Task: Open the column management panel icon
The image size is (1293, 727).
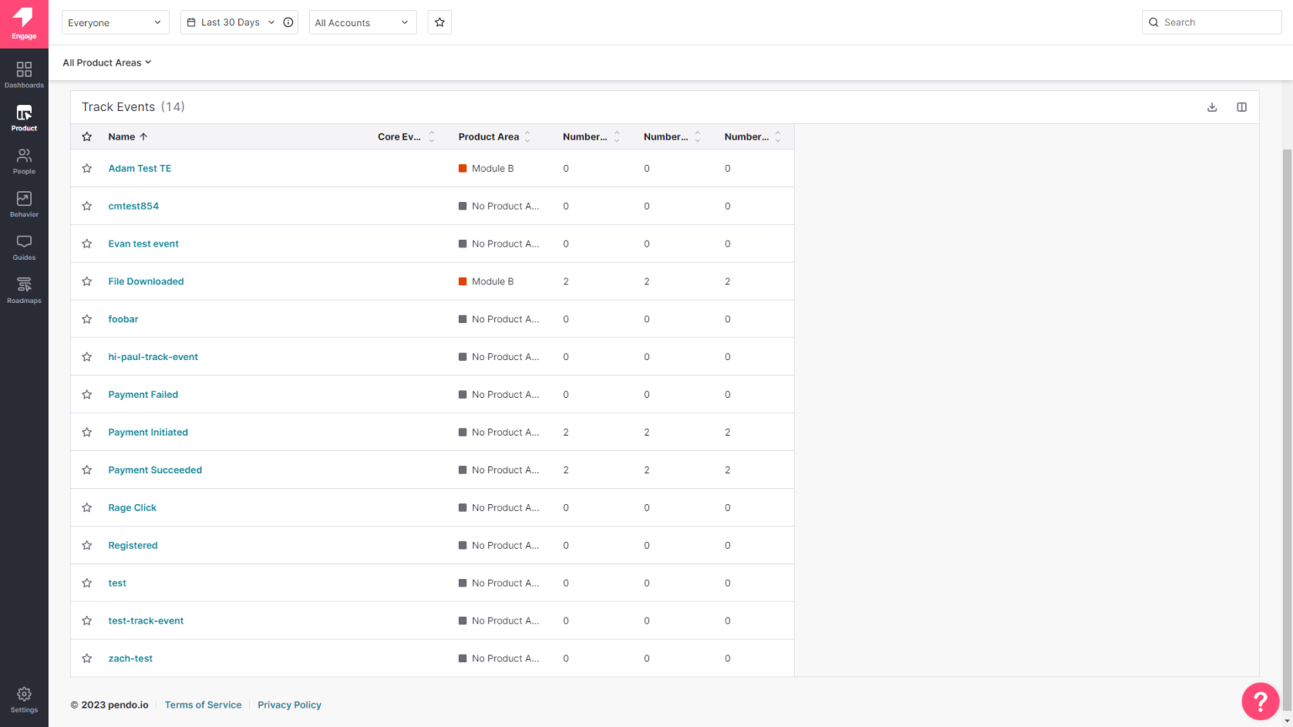Action: [x=1242, y=107]
